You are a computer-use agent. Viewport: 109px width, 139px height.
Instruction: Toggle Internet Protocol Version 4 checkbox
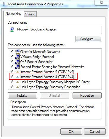(12, 76)
